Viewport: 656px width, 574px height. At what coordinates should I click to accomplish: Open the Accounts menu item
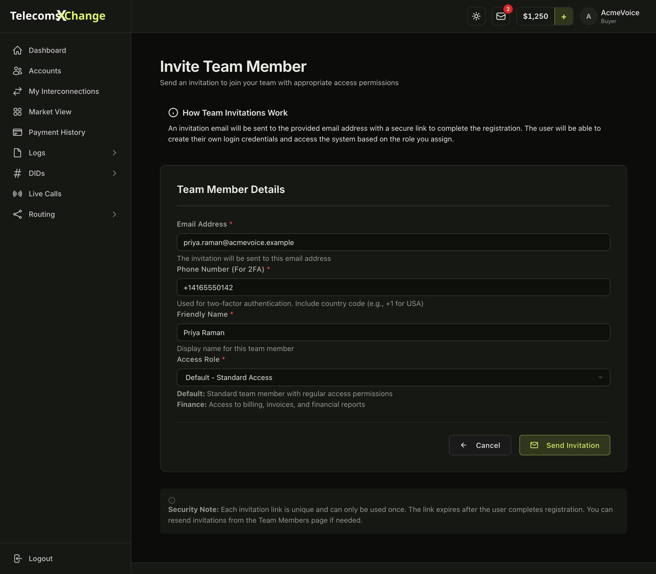tap(65, 71)
